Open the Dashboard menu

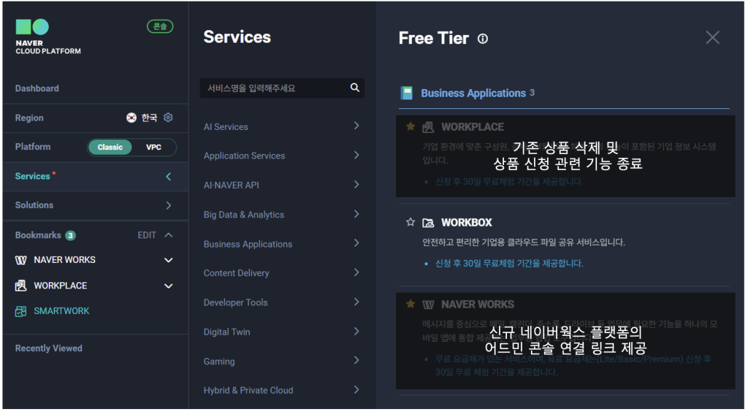[x=37, y=88]
